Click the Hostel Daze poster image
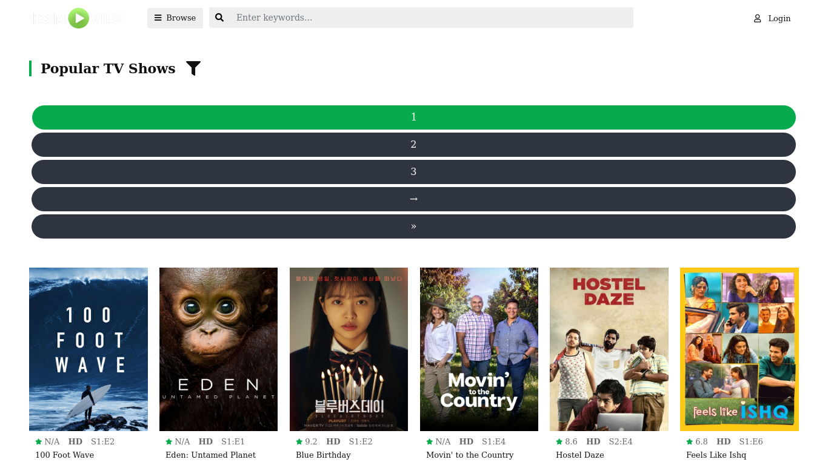This screenshot has width=828, height=465. (x=609, y=349)
